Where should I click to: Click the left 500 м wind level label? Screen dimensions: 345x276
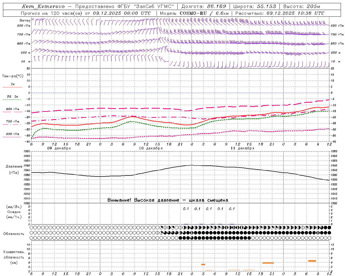(26, 53)
